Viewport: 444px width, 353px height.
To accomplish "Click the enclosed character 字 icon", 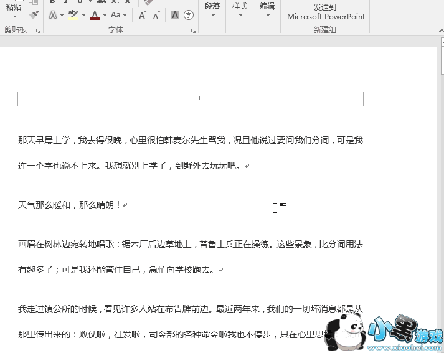I will click(x=189, y=15).
